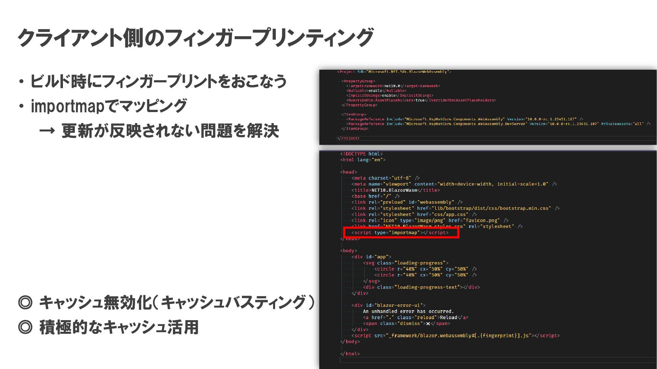Click the dismiss span ✕ line
The image size is (657, 369).
click(407, 324)
